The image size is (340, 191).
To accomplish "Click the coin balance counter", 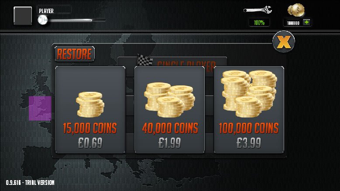I will [x=293, y=23].
